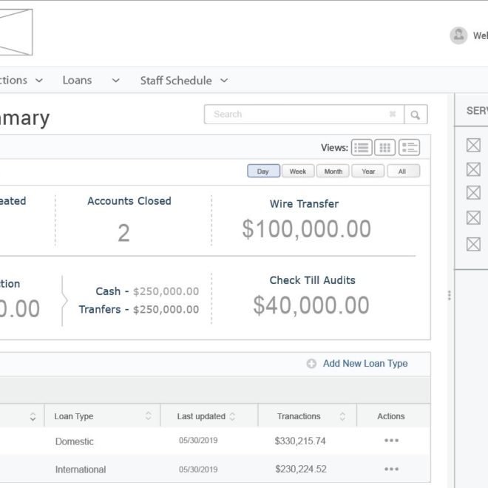Sort by Last updated column

coord(232,416)
